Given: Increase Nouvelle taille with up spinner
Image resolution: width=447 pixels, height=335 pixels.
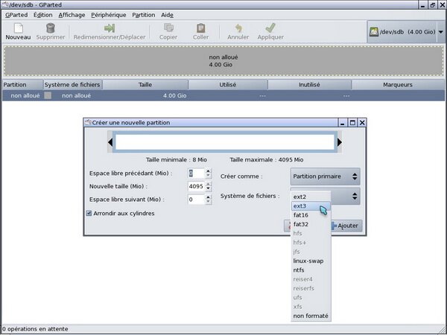Looking at the screenshot, I should tap(209, 184).
